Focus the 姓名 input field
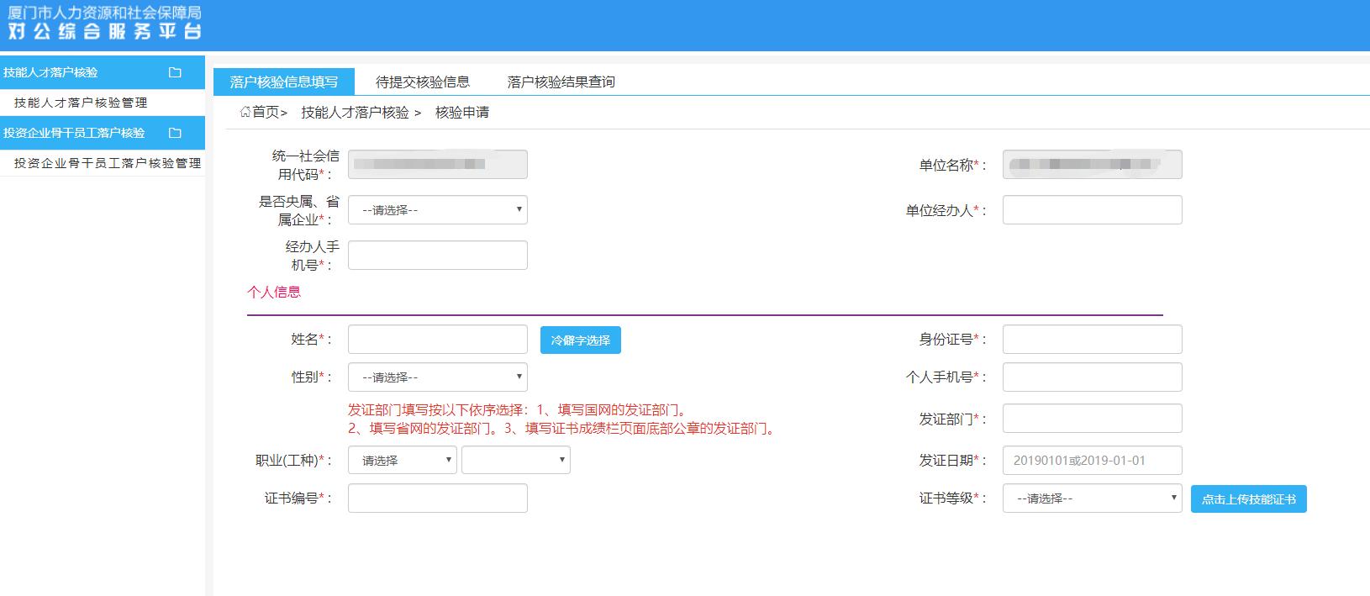The height and width of the screenshot is (596, 1370). [438, 339]
